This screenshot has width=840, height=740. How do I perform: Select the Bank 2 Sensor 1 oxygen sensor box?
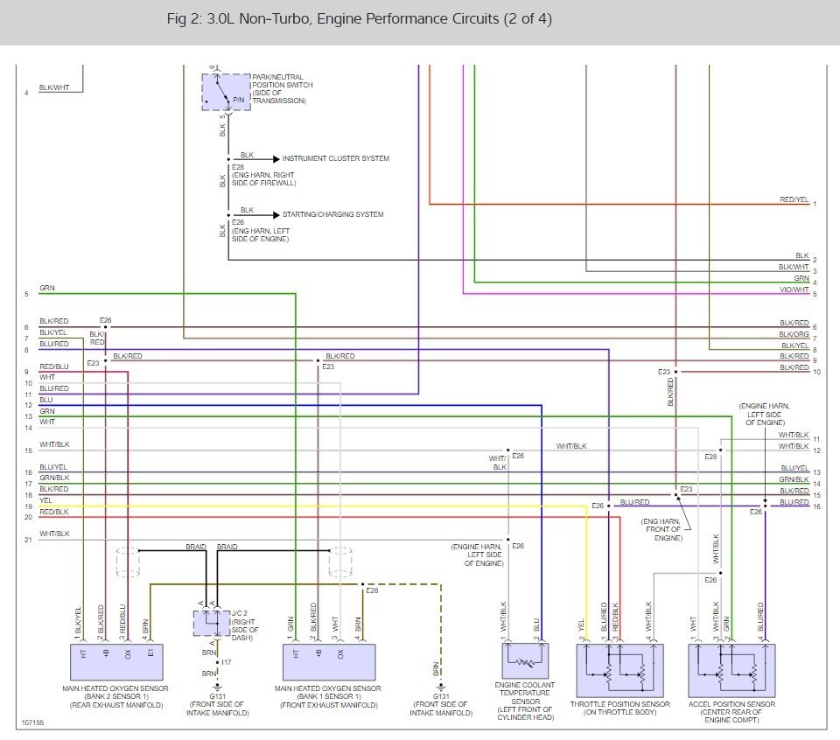tap(116, 662)
